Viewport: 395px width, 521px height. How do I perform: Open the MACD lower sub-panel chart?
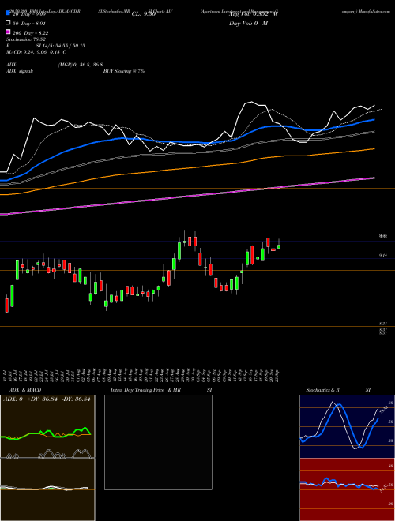[47, 489]
